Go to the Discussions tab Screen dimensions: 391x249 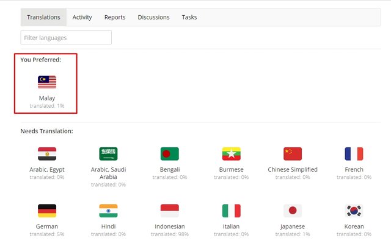[x=153, y=17]
